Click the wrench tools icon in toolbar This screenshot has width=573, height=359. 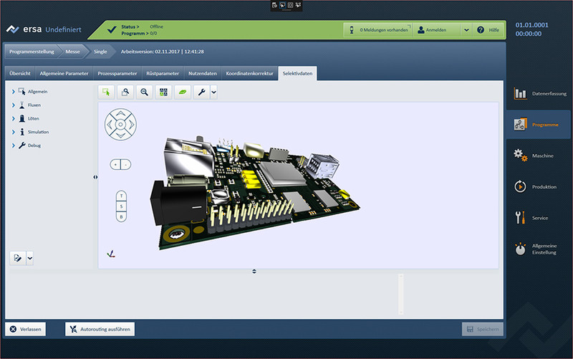point(201,92)
